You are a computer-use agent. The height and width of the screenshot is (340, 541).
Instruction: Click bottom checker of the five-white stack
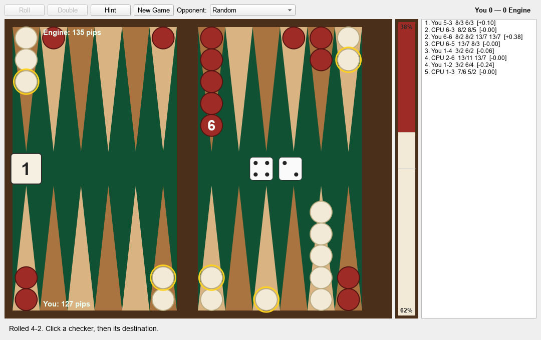321,299
